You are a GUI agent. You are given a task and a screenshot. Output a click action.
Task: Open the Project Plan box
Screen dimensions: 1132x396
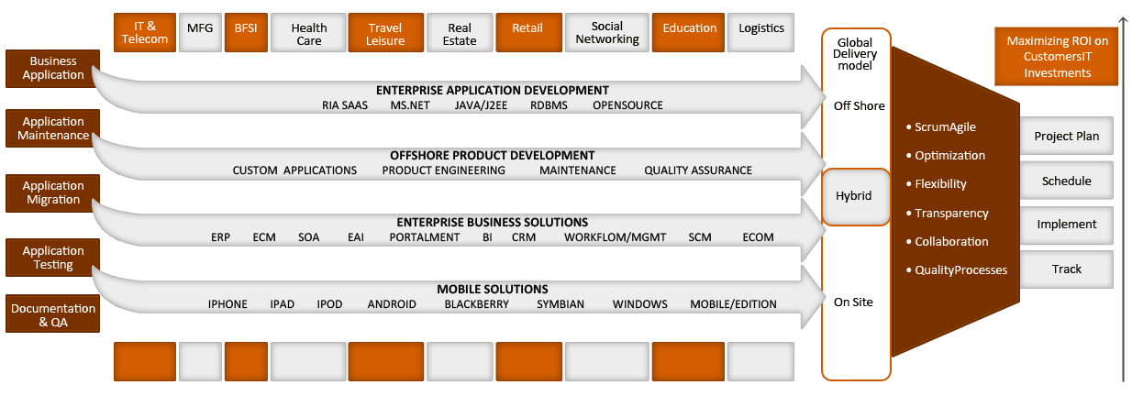(1067, 136)
